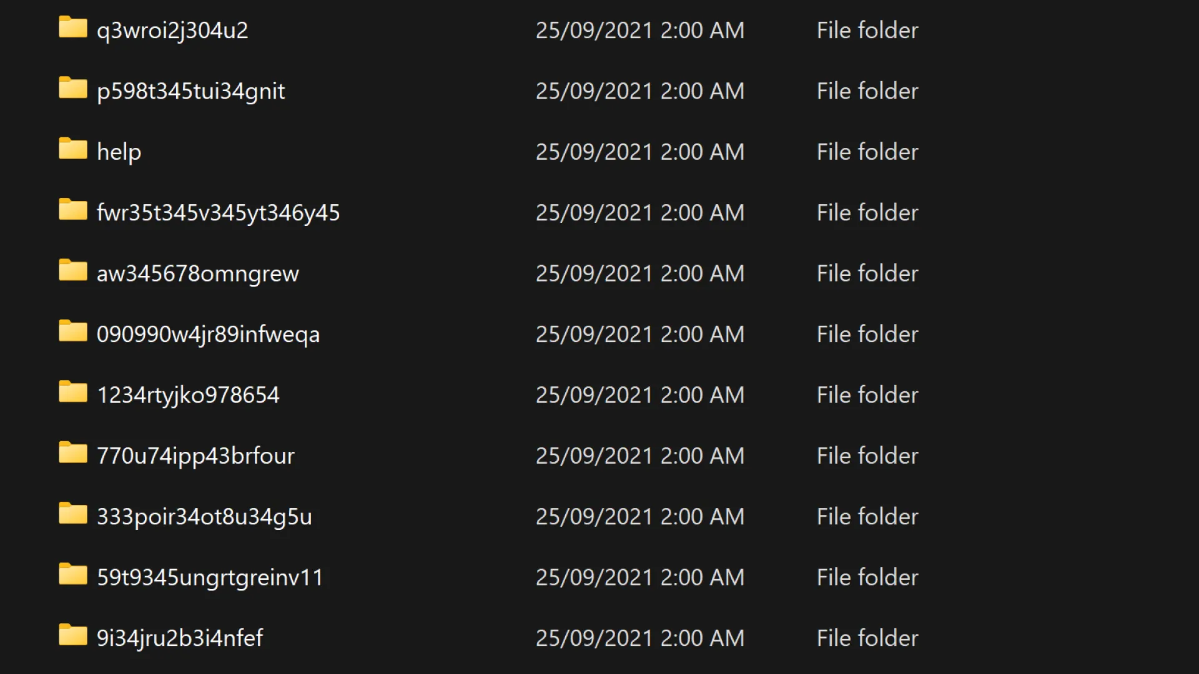1199x674 pixels.
Task: Click date modified of p598t345tui34gnit row
Action: (x=639, y=91)
